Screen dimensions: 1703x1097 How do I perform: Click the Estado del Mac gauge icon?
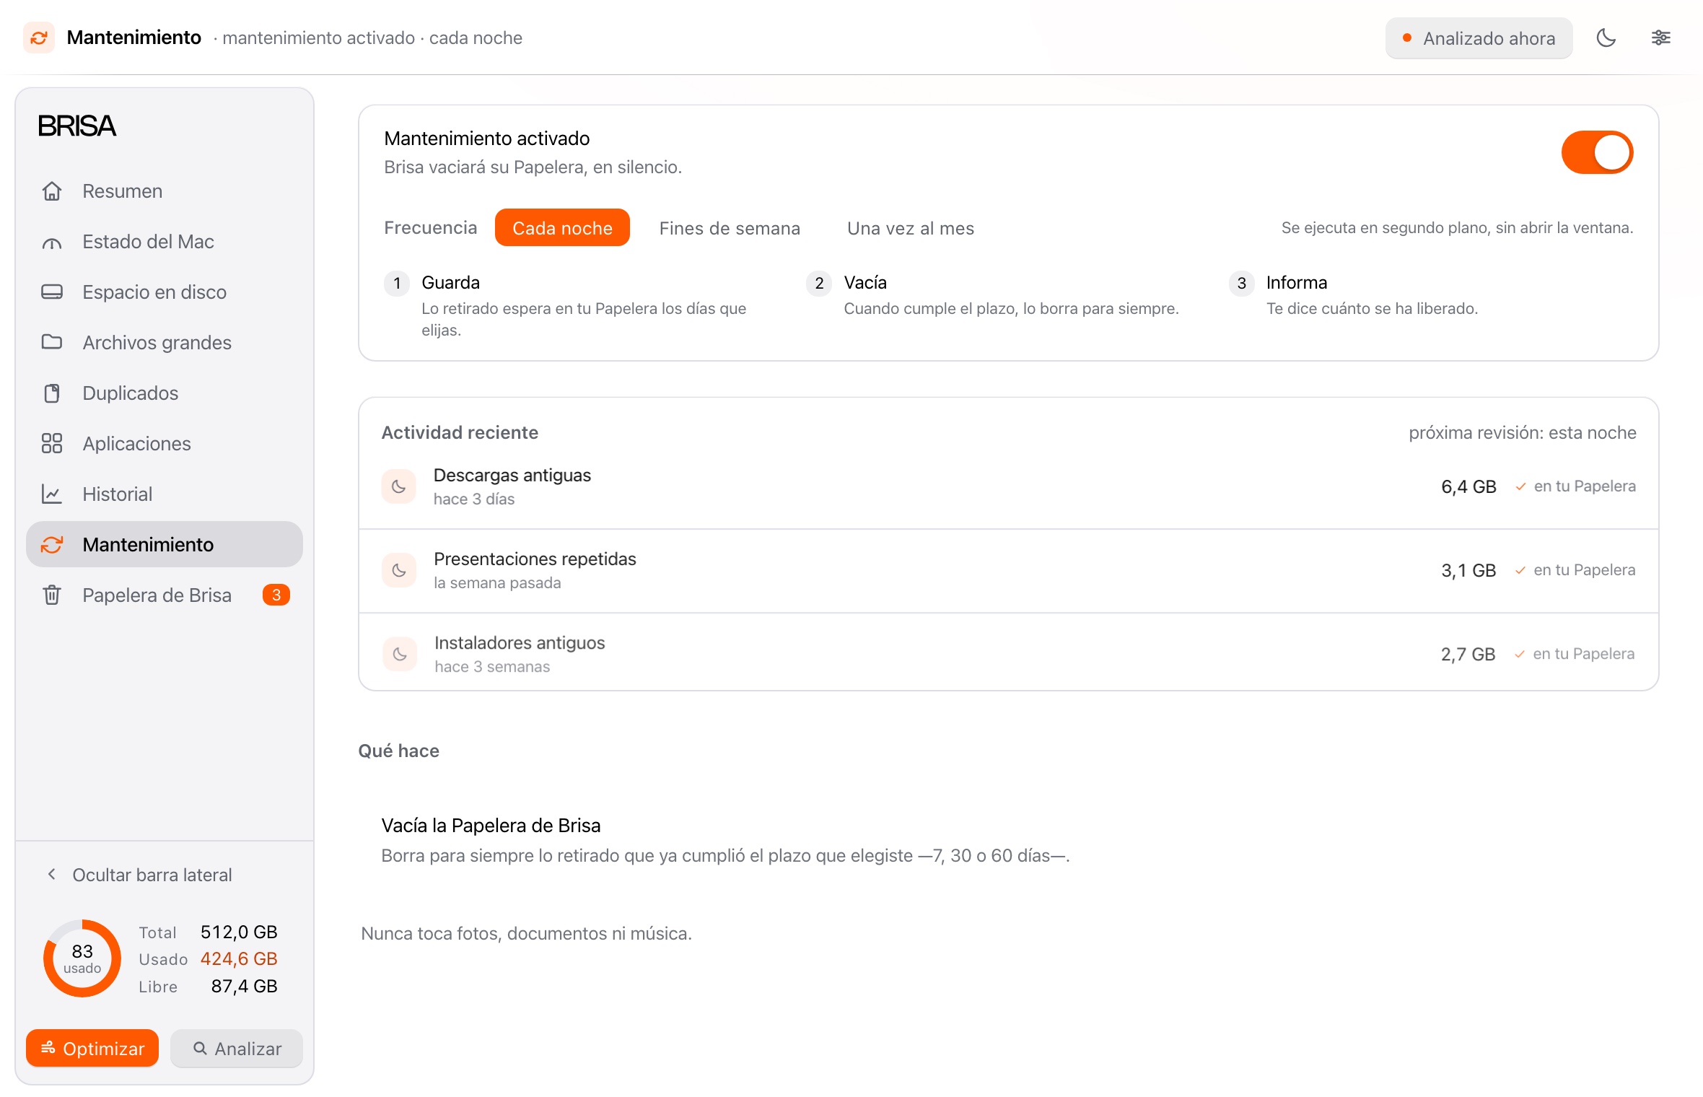tap(52, 242)
